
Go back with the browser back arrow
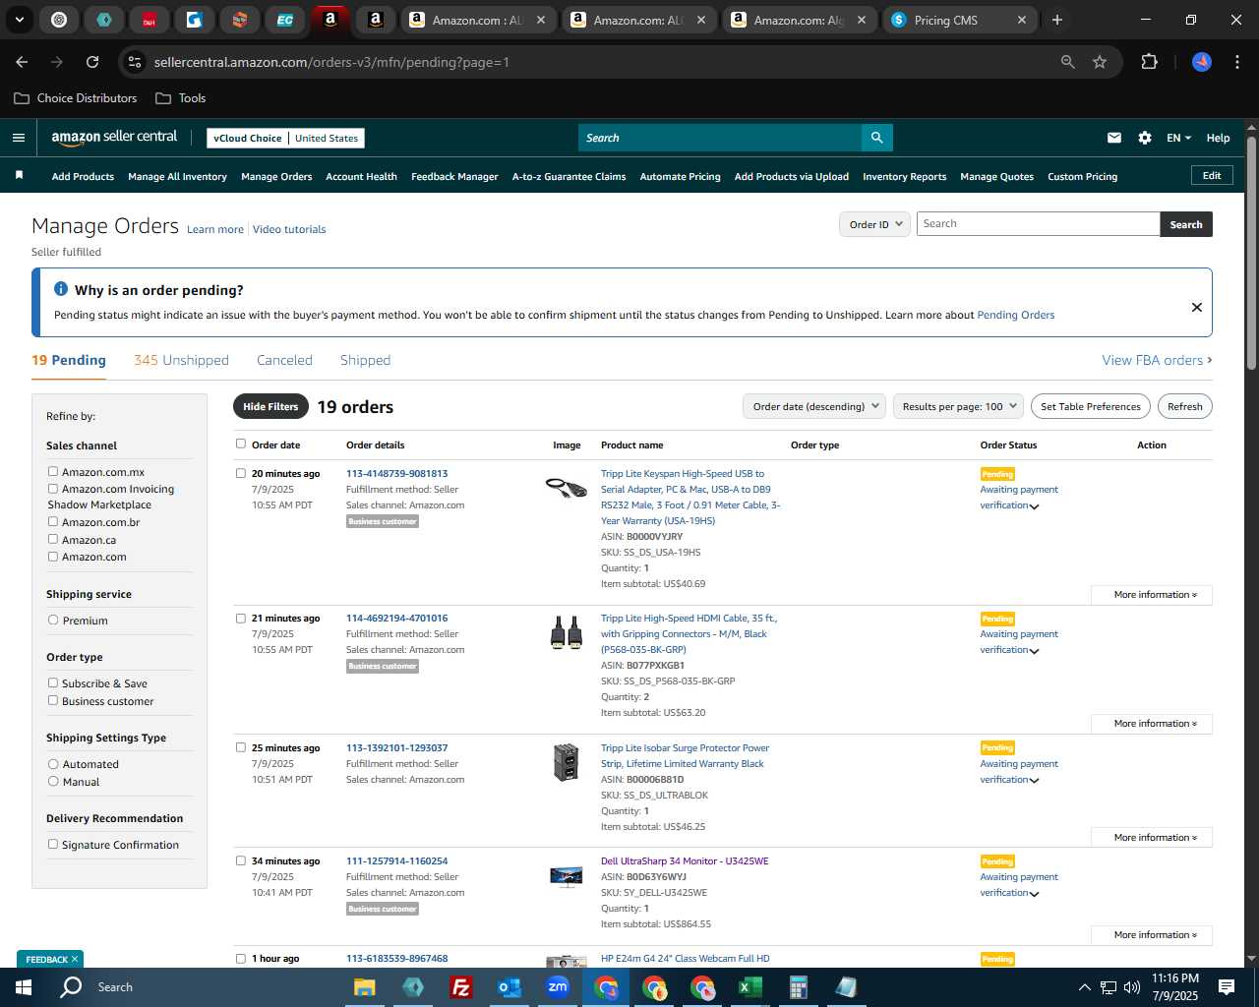[x=22, y=62]
